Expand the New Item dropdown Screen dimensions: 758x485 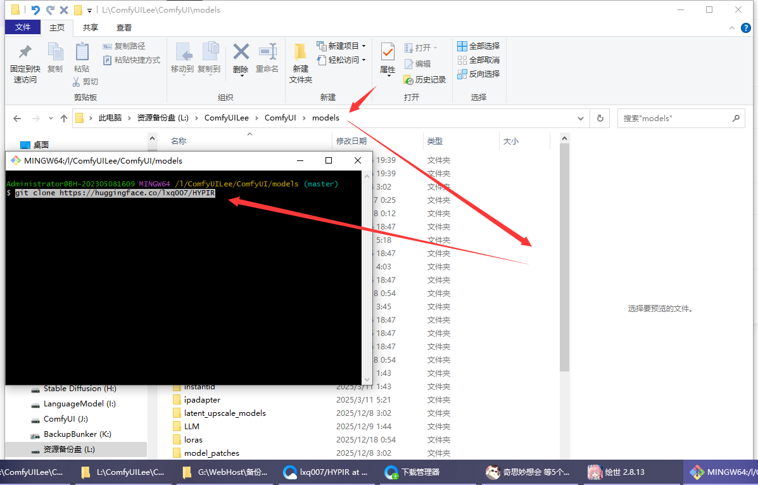tap(364, 46)
